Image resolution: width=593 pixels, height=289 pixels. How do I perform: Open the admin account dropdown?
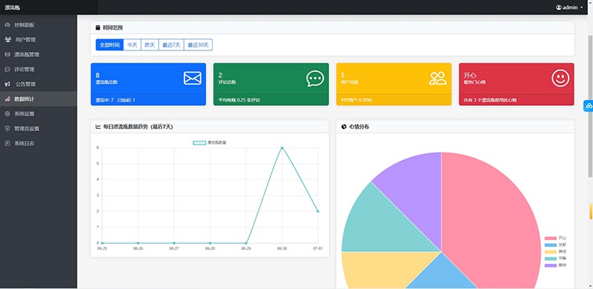click(x=569, y=7)
